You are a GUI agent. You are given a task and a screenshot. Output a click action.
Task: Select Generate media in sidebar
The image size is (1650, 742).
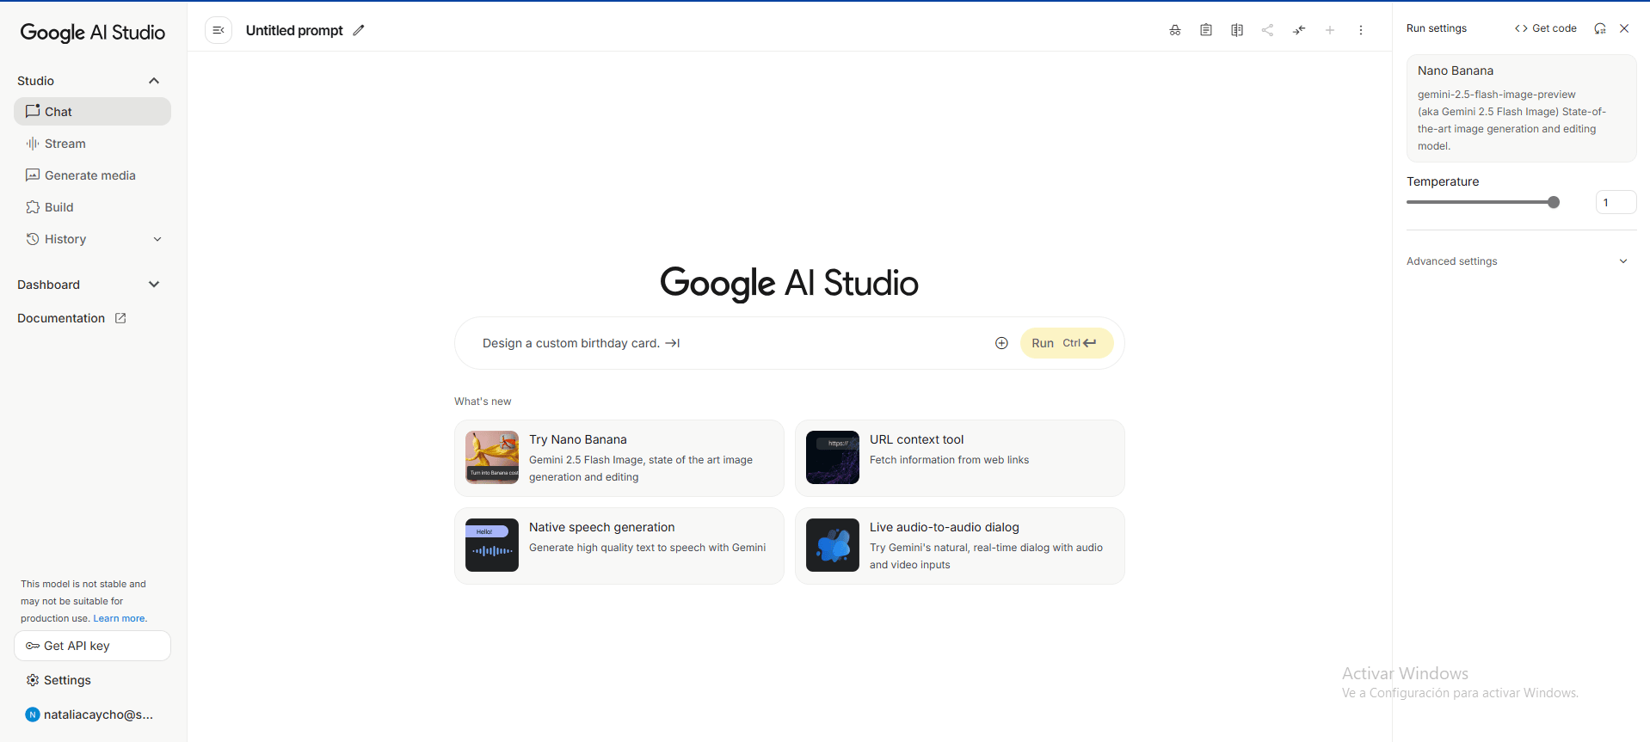[89, 175]
